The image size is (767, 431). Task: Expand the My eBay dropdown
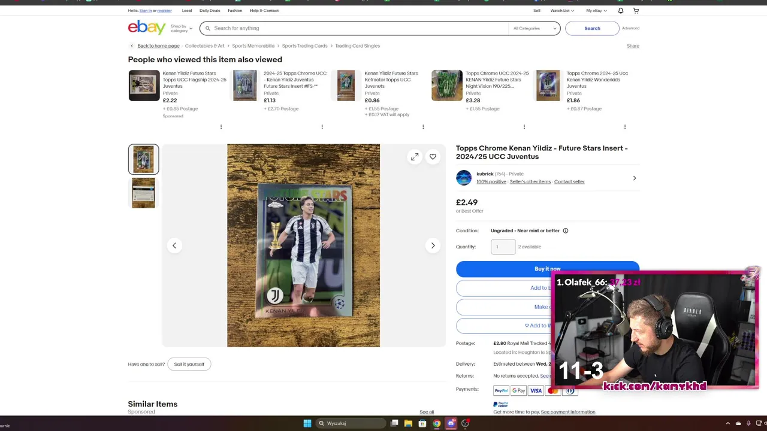pos(596,10)
